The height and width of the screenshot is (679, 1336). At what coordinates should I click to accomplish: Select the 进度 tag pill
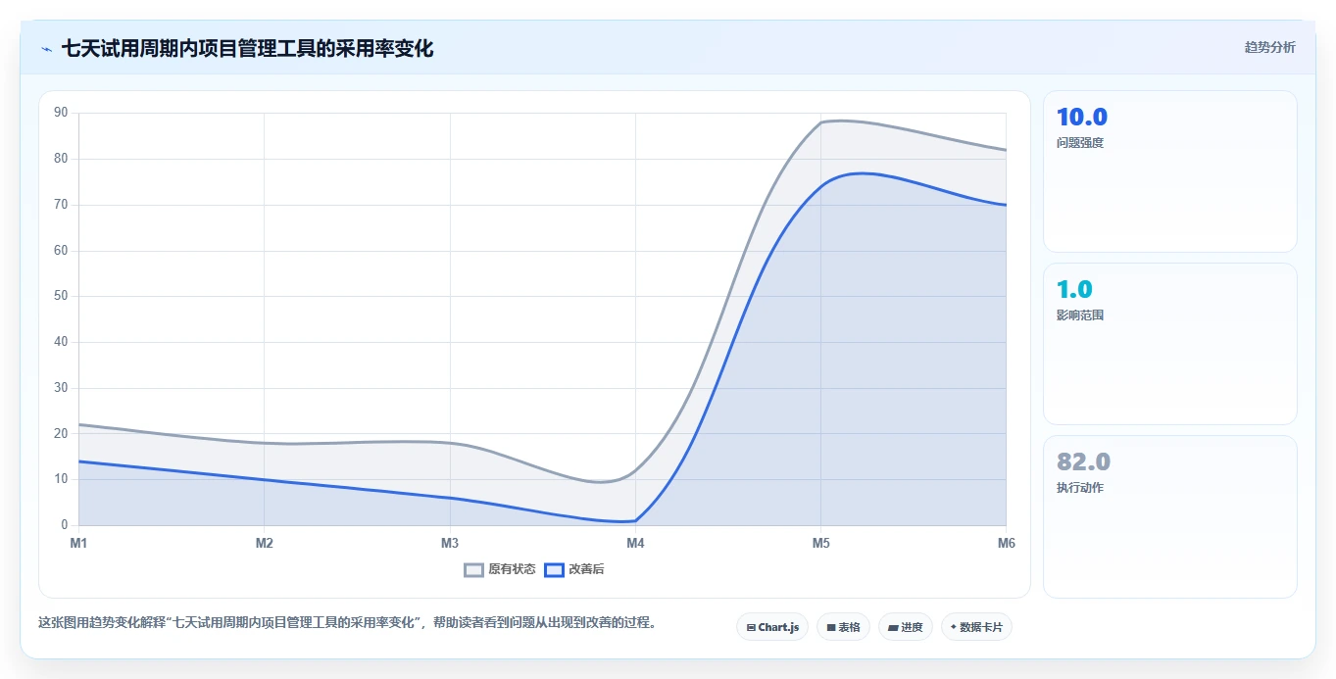tap(906, 627)
